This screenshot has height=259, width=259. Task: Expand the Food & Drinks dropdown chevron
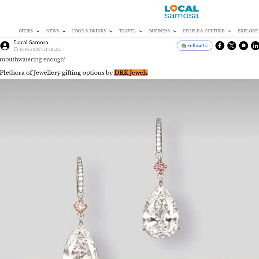coord(111,31)
